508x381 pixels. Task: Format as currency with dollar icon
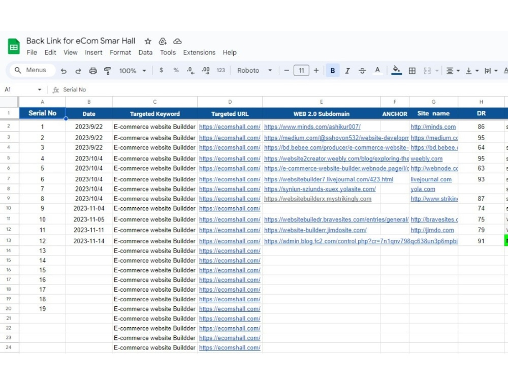point(161,70)
